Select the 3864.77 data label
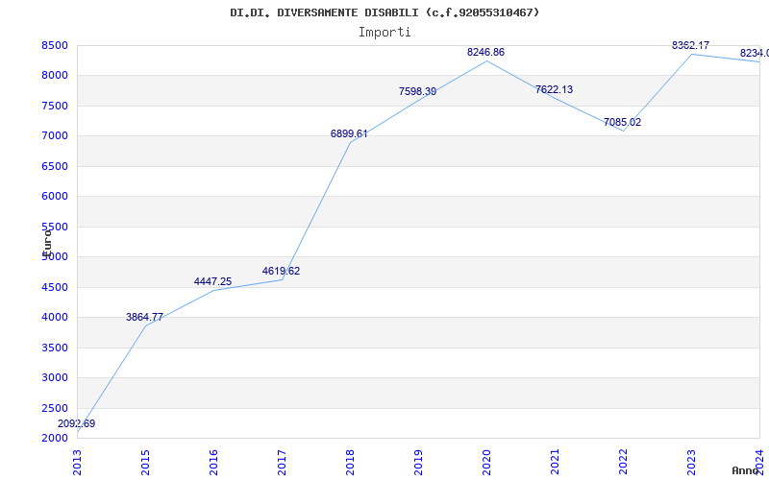This screenshot has width=769, height=480. point(145,317)
